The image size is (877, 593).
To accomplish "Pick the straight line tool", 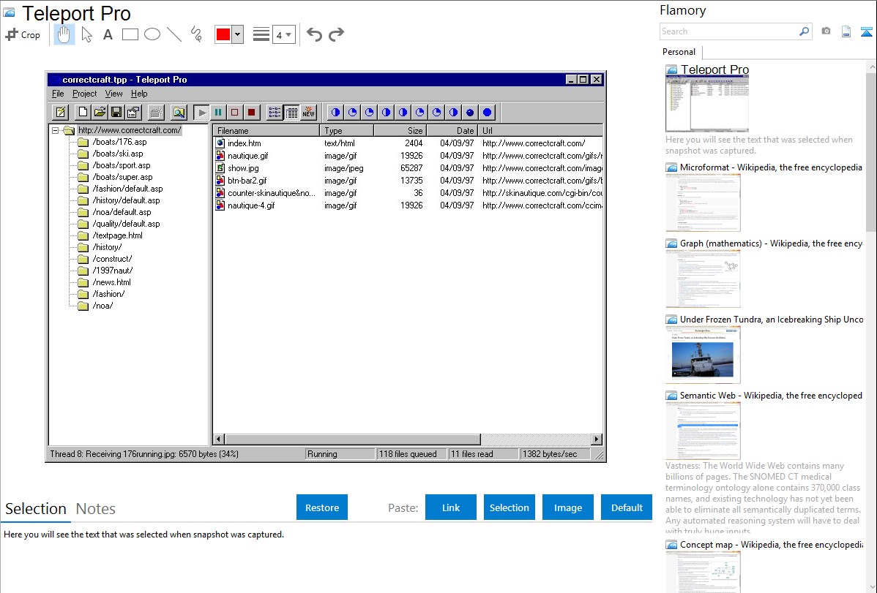I will point(174,34).
